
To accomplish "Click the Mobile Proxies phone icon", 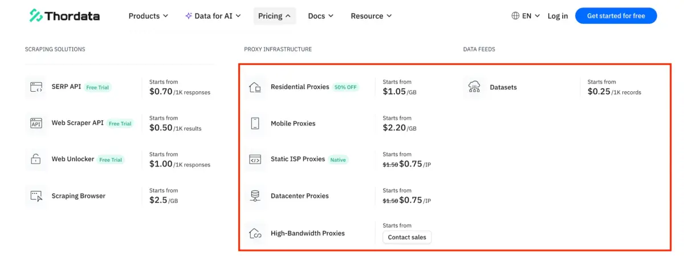I will [x=255, y=123].
